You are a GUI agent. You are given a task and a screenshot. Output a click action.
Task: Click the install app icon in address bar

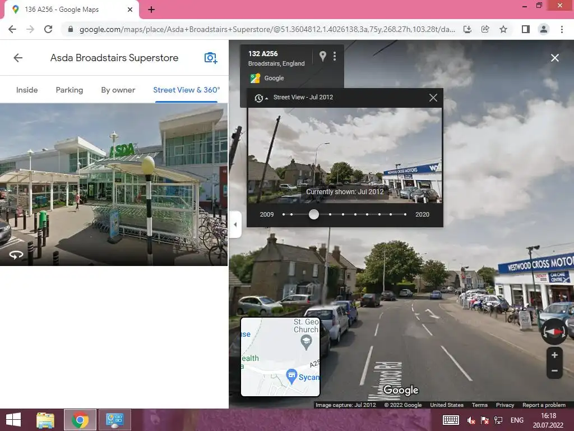[467, 29]
